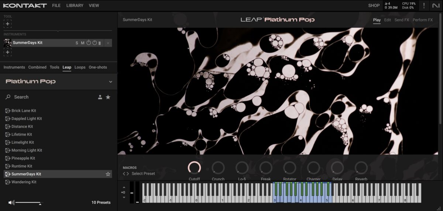Click the Crunch macro knob
443x211 pixels.
(x=218, y=168)
